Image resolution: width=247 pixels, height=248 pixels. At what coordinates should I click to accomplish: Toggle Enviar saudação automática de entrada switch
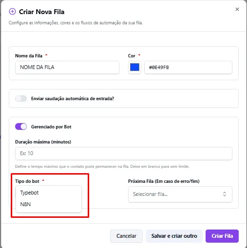tap(21, 99)
